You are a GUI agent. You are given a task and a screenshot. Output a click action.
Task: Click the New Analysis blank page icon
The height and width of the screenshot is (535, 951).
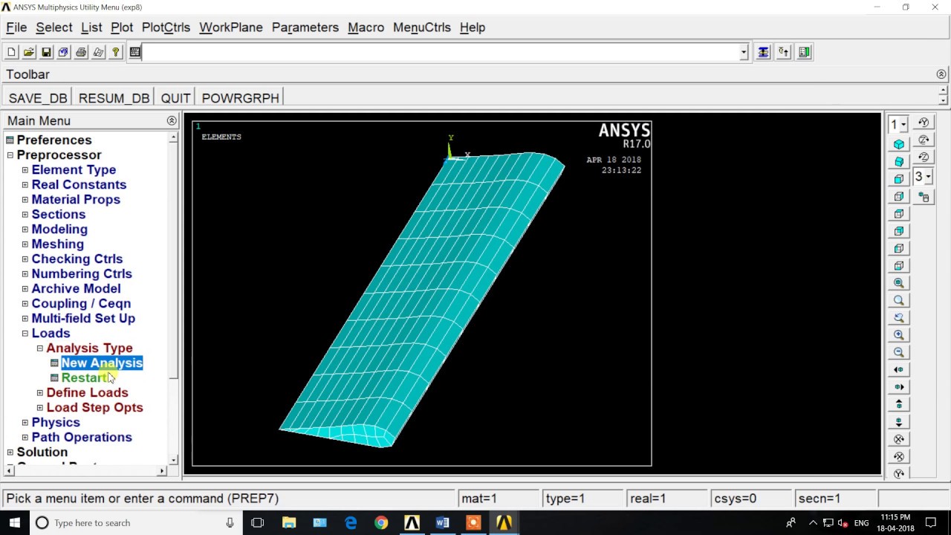point(11,52)
